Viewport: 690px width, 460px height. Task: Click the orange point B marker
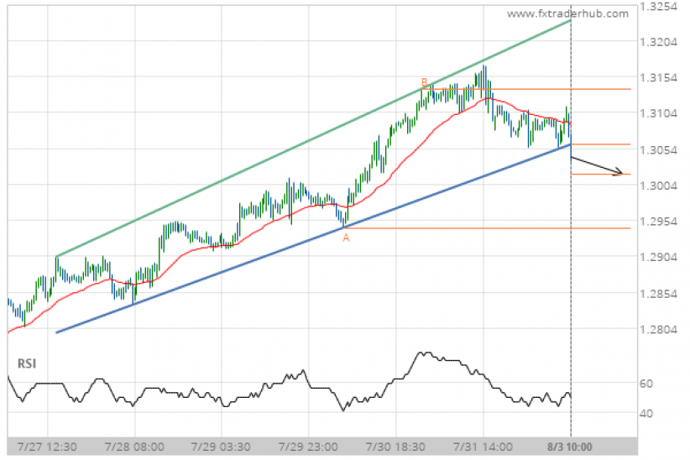(x=424, y=82)
